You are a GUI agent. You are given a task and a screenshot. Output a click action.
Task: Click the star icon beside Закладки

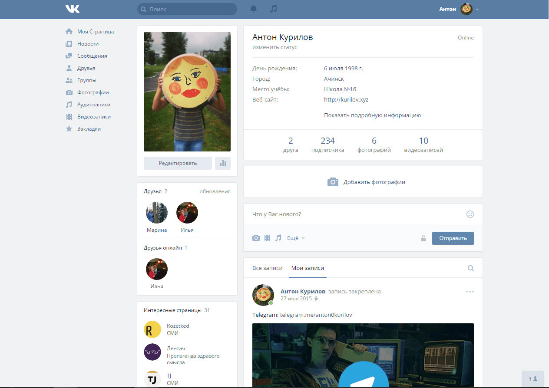69,129
